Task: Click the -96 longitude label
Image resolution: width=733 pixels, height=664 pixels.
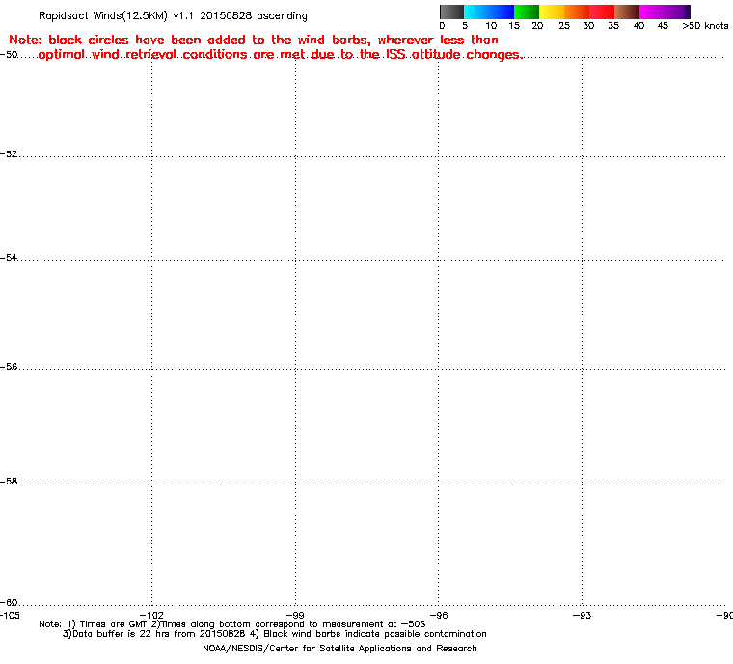Action: tap(439, 616)
